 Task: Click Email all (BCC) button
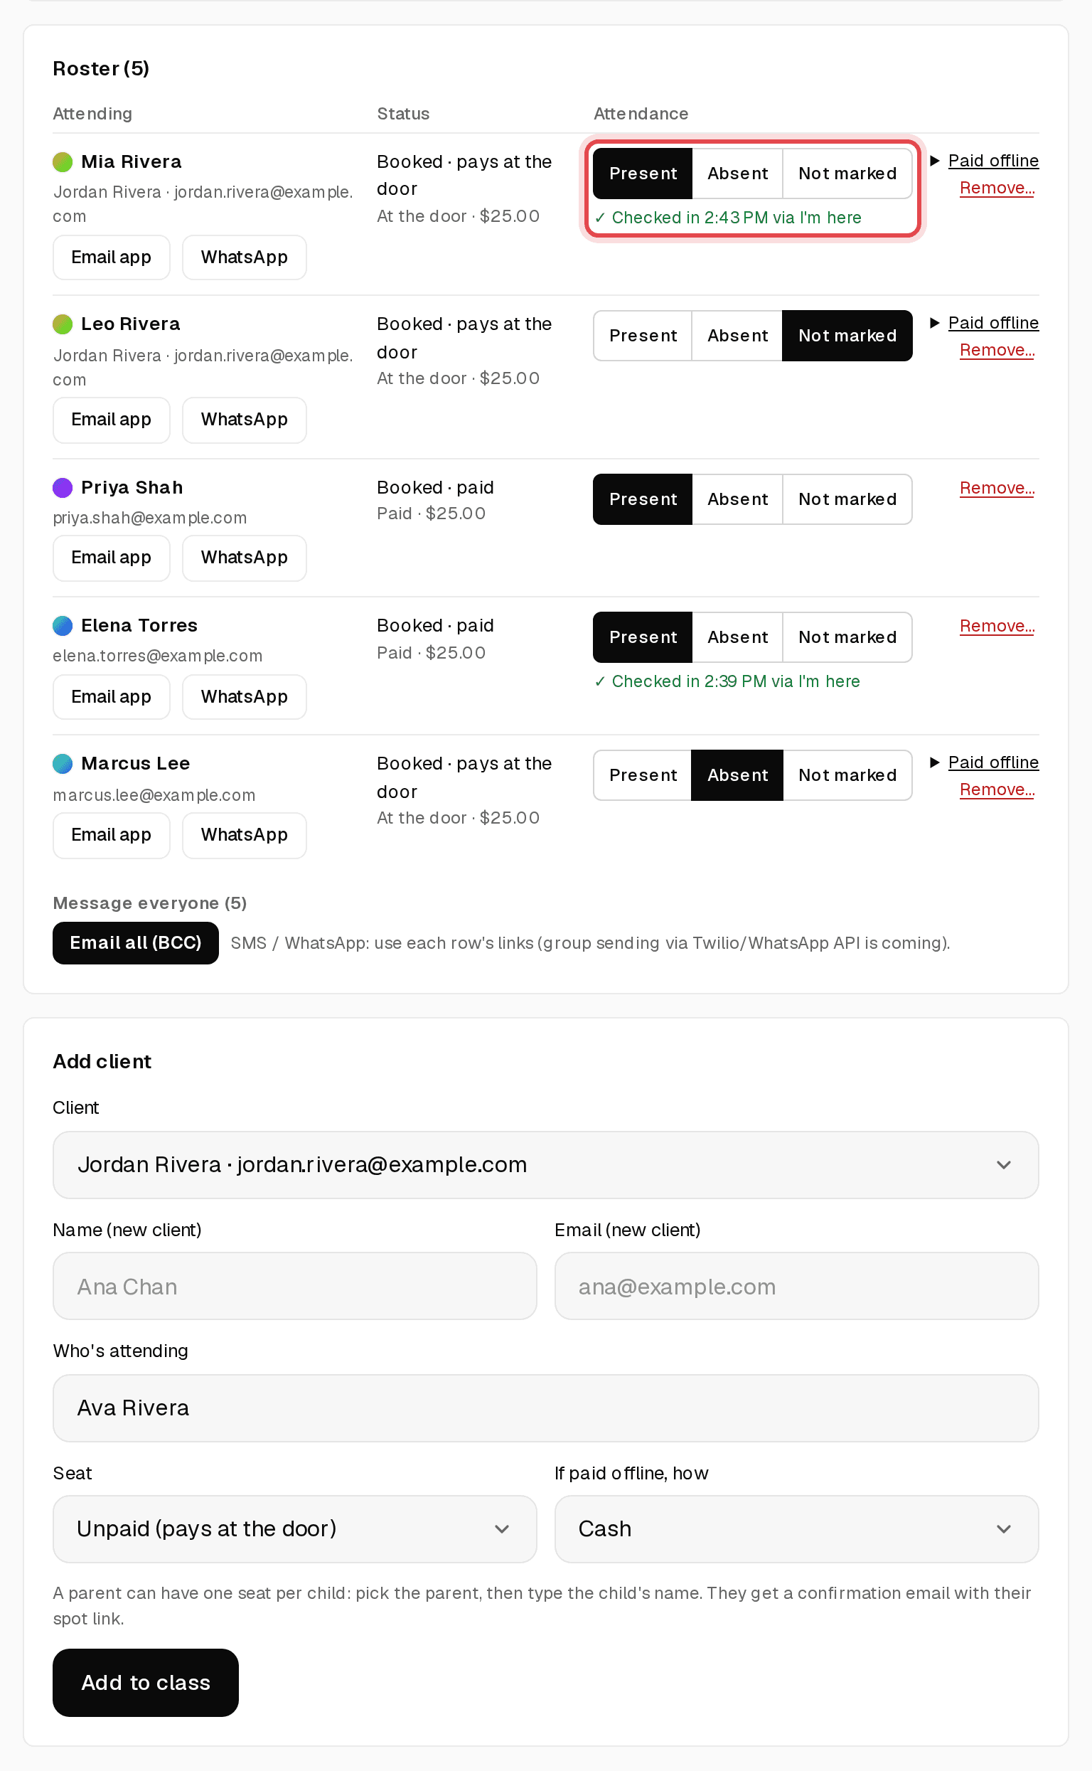pos(136,943)
